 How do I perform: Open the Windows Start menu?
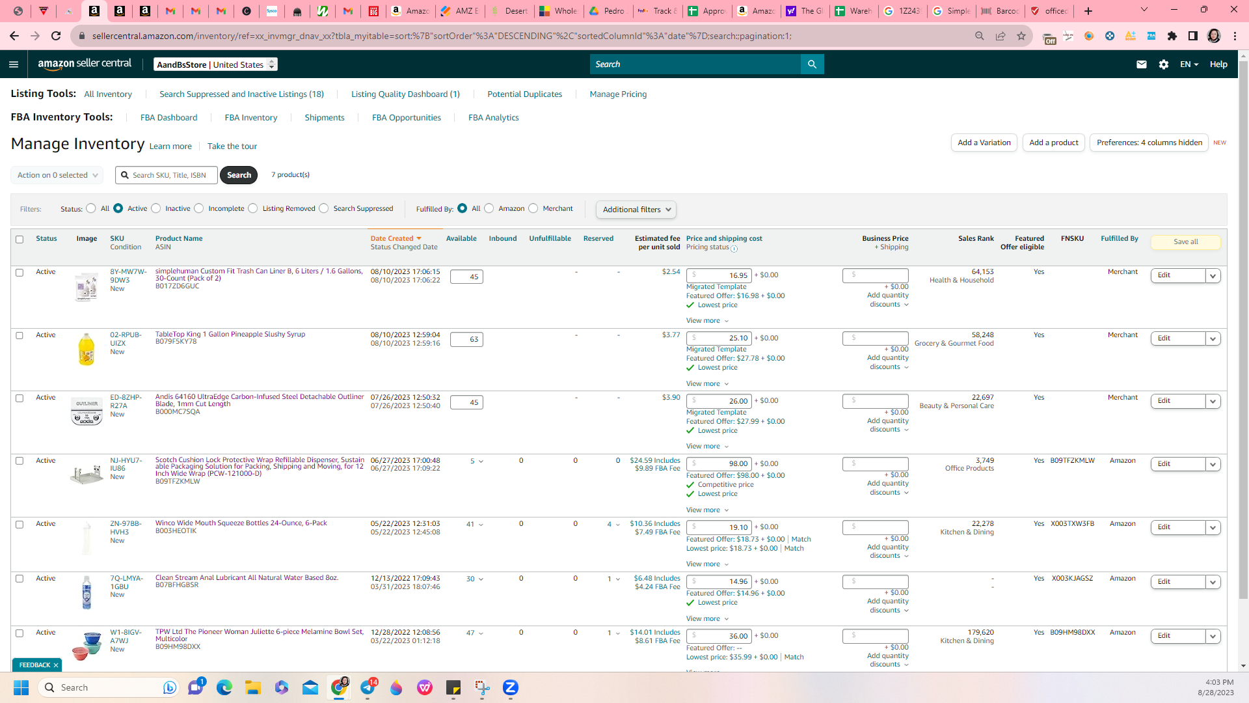coord(21,687)
